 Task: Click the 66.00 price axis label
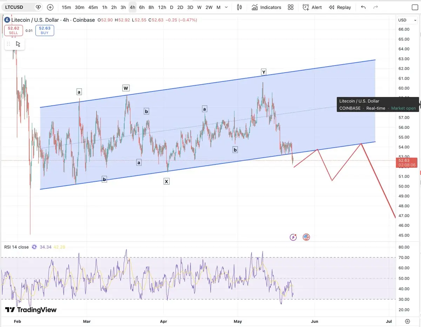coord(404,29)
